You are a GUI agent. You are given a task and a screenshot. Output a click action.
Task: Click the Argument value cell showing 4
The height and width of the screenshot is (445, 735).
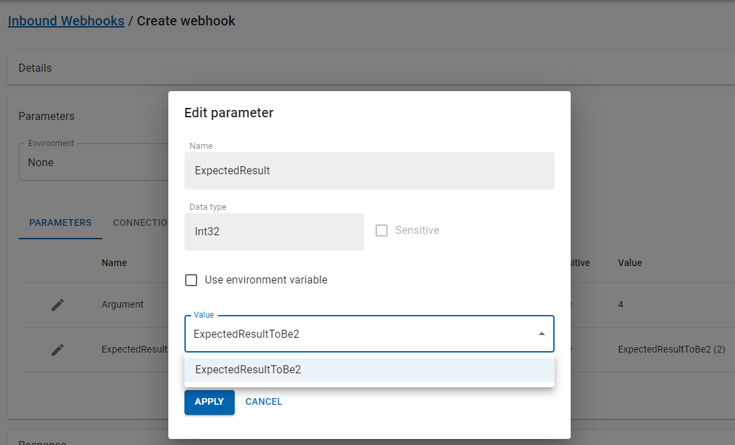(x=621, y=305)
